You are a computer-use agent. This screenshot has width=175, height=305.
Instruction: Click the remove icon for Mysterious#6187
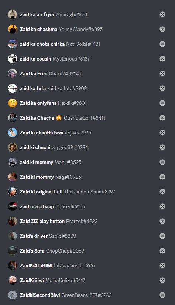pos(162,59)
